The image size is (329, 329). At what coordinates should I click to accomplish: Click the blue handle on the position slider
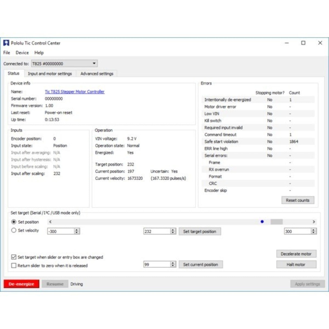click(x=262, y=222)
